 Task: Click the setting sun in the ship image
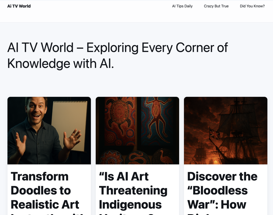pos(215,162)
